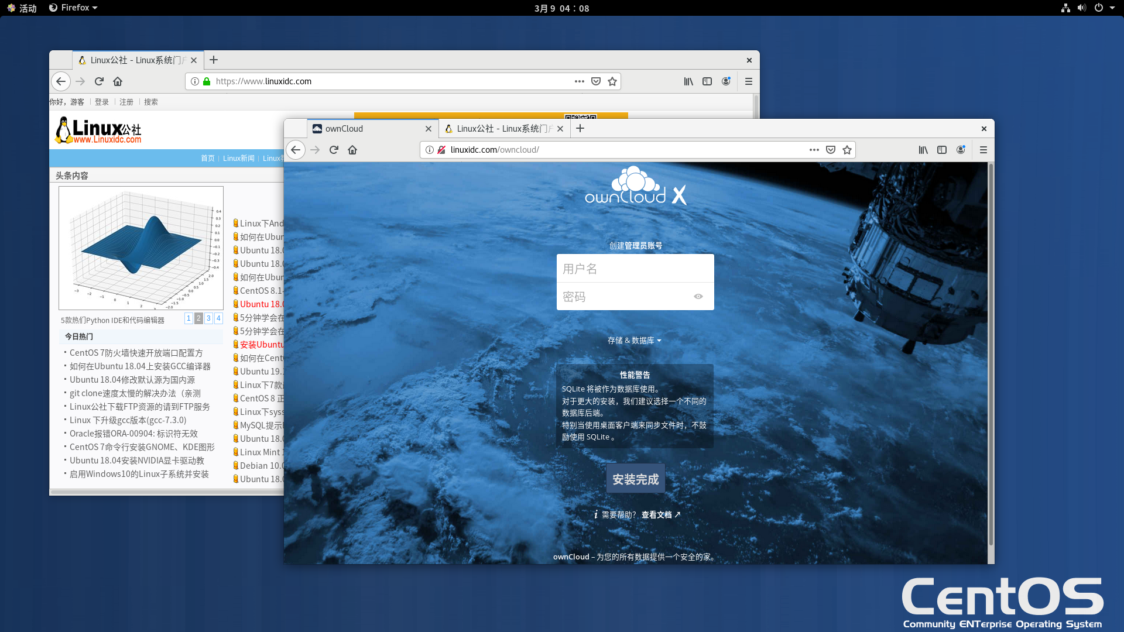Expand 存储 & 数据库 section

pos(634,340)
